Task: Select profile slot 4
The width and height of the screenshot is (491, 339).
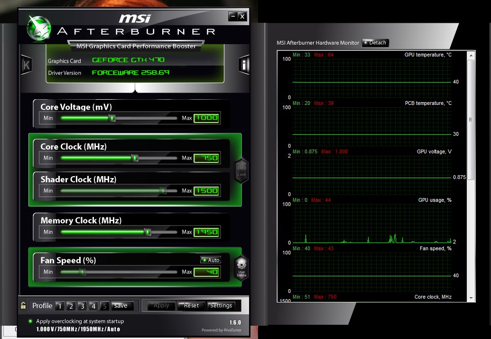Action: [x=93, y=306]
